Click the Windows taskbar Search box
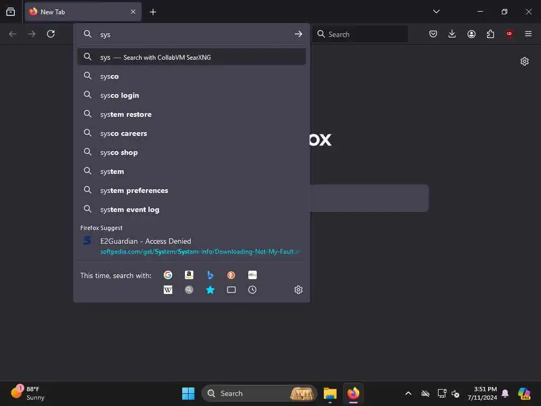 coord(259,393)
